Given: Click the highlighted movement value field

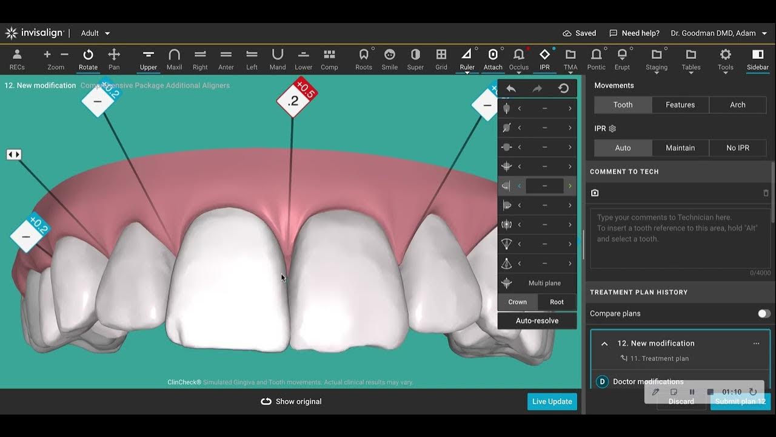Looking at the screenshot, I should (544, 186).
